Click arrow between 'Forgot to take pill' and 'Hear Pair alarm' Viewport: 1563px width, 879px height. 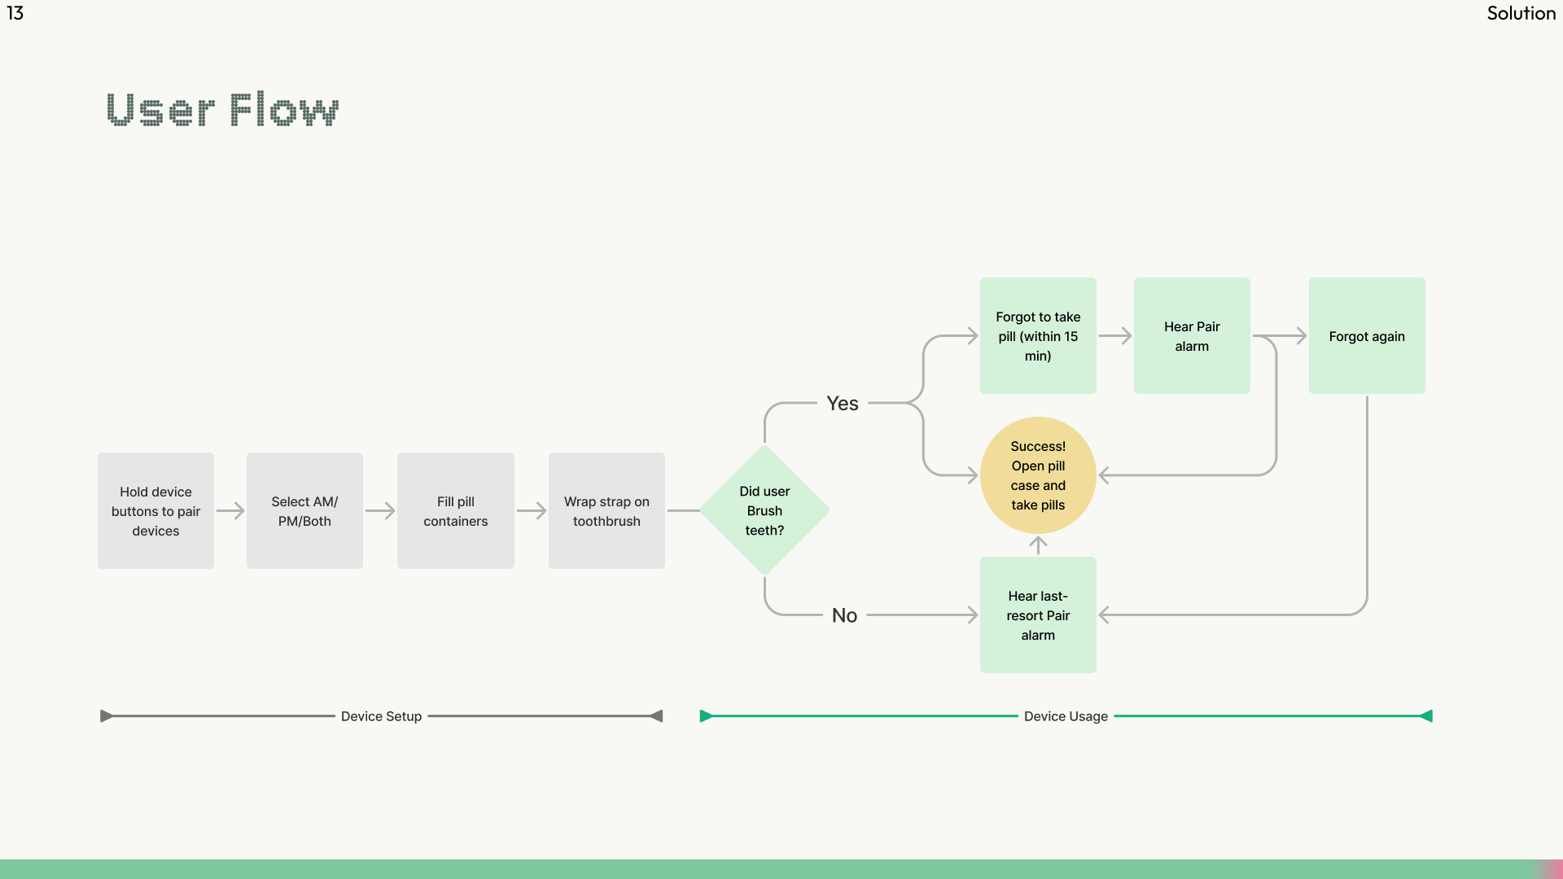click(1115, 336)
